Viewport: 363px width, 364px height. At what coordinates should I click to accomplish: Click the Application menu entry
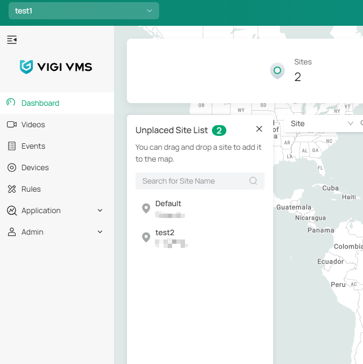57,210
